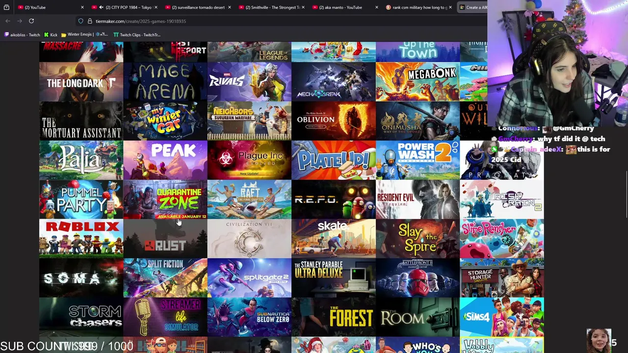Select The Sims 4 game tile

click(502, 317)
